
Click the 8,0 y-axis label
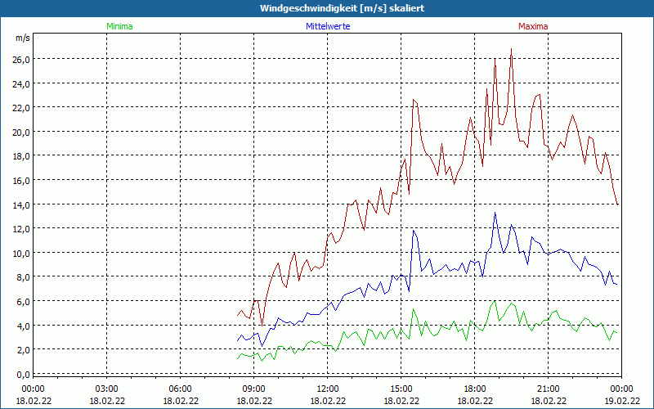point(24,277)
